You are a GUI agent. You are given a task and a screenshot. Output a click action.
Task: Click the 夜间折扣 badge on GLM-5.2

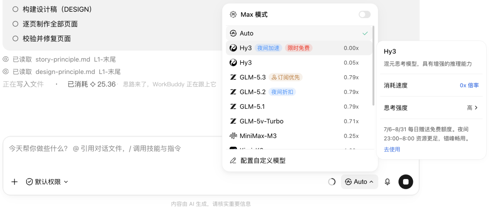(x=282, y=92)
